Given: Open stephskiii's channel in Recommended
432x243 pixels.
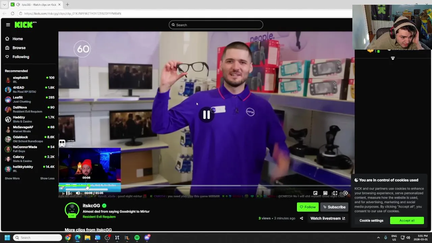Looking at the screenshot, I should click(x=30, y=80).
